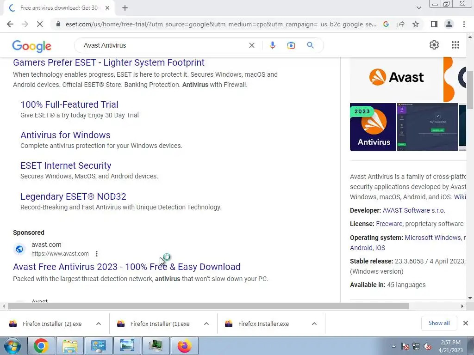474x355 pixels.
Task: Bookmark this page with the star
Action: (416, 24)
